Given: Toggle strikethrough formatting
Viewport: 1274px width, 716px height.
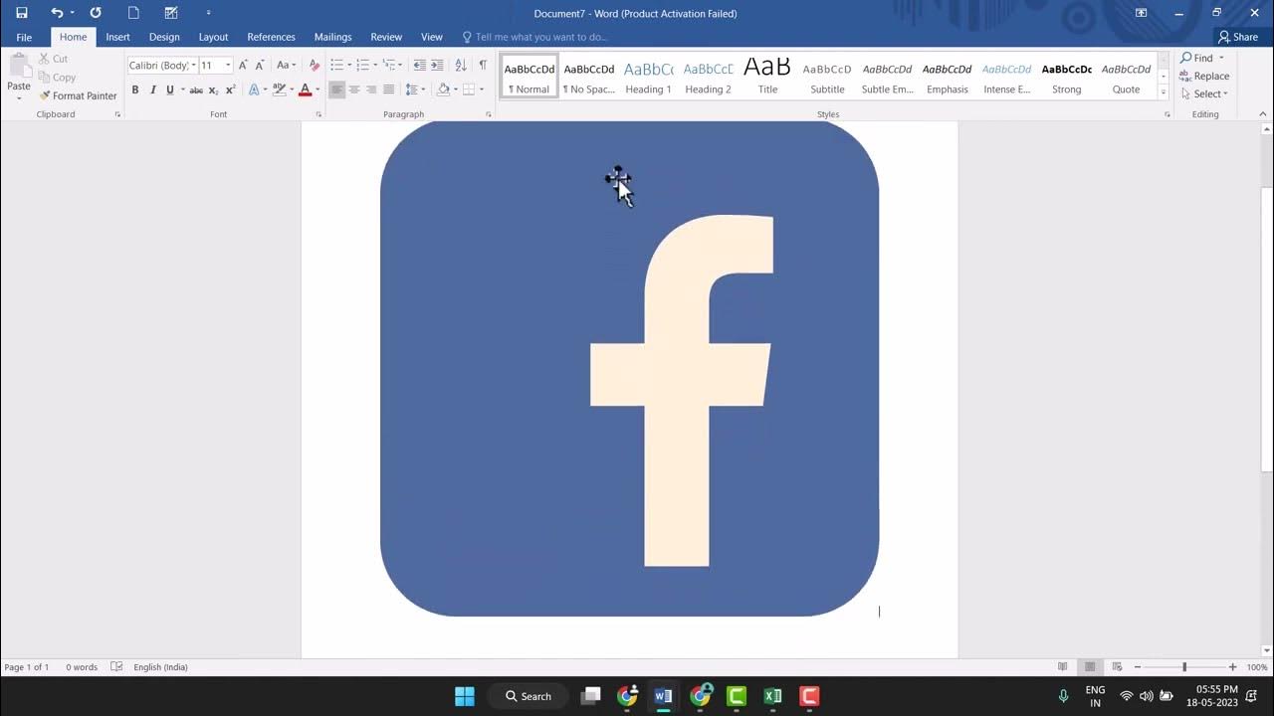Looking at the screenshot, I should tap(196, 89).
